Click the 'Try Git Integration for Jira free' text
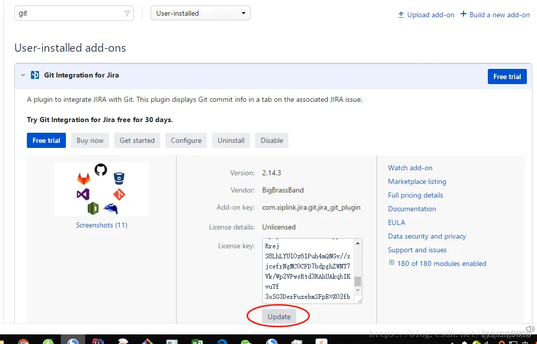537x344 pixels. point(100,120)
